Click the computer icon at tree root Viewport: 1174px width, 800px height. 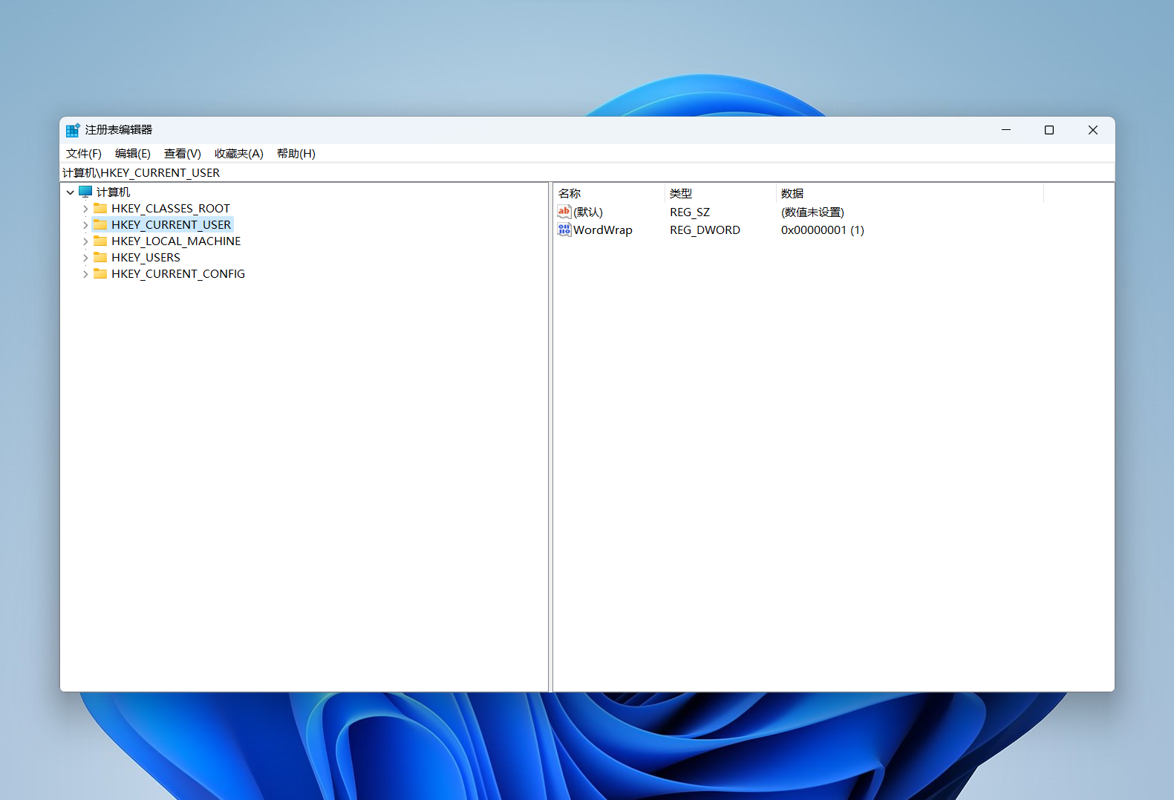click(x=85, y=192)
